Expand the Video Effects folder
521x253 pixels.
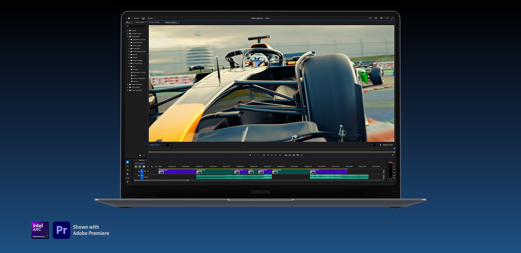pos(127,87)
